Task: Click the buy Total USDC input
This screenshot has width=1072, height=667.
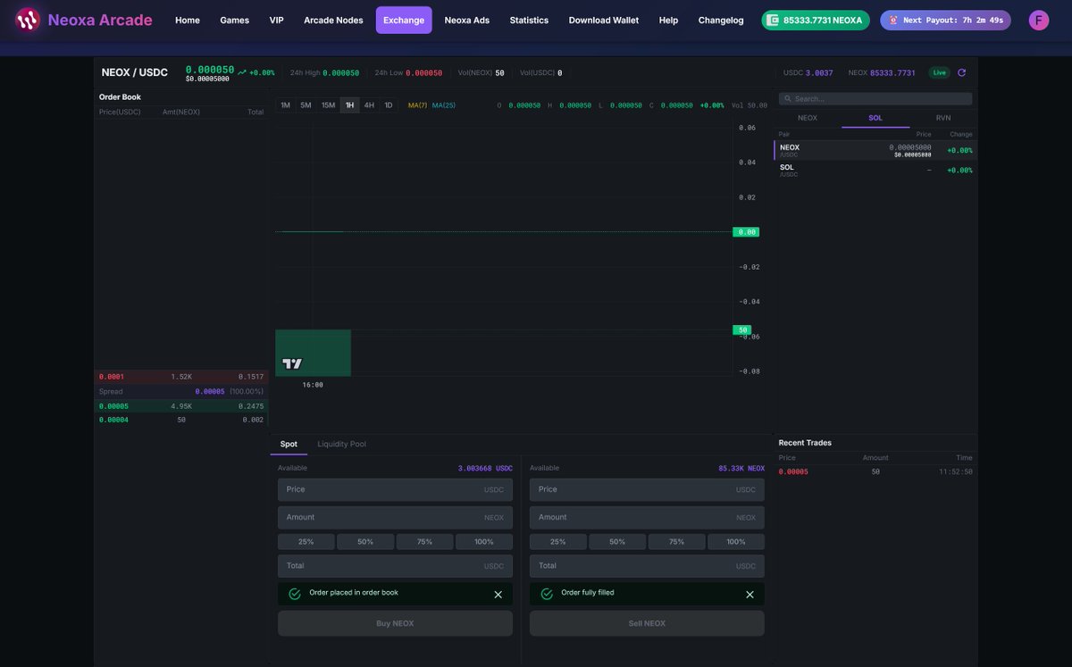Action: pyautogui.click(x=395, y=565)
